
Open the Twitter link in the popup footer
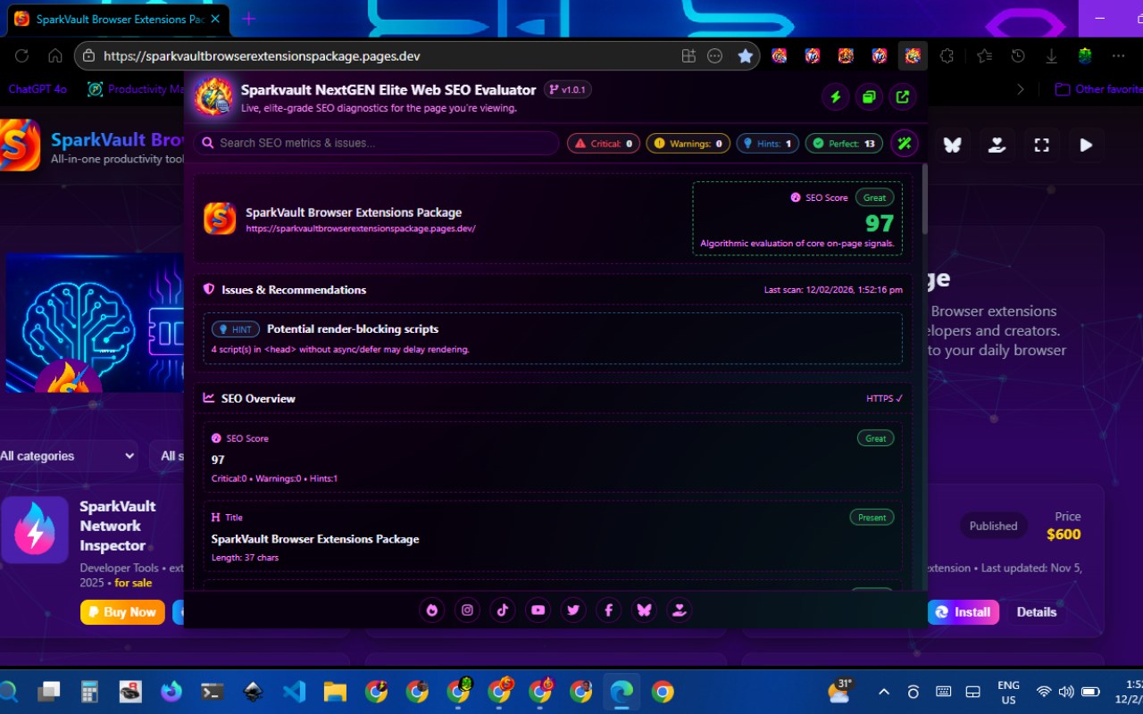573,610
